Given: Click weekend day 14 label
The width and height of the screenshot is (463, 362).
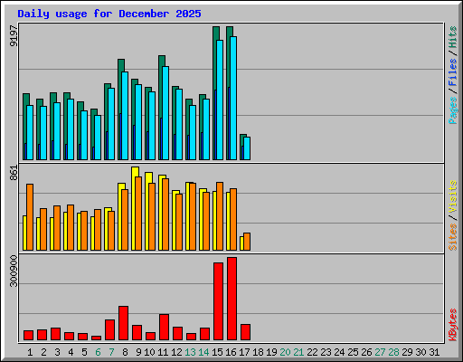Looking at the screenshot, I should 203,352.
